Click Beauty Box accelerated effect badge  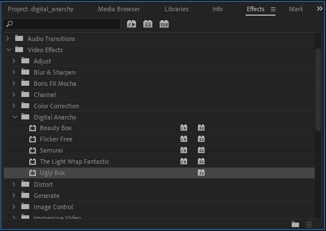(x=184, y=127)
